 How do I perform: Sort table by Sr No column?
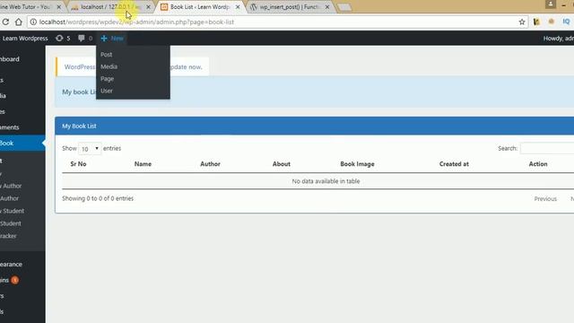pos(78,164)
